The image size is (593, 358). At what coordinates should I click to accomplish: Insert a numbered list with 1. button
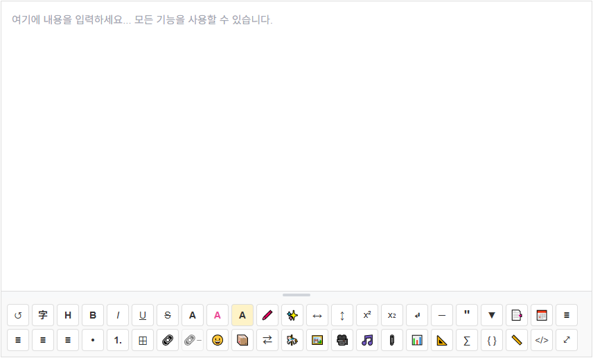118,340
